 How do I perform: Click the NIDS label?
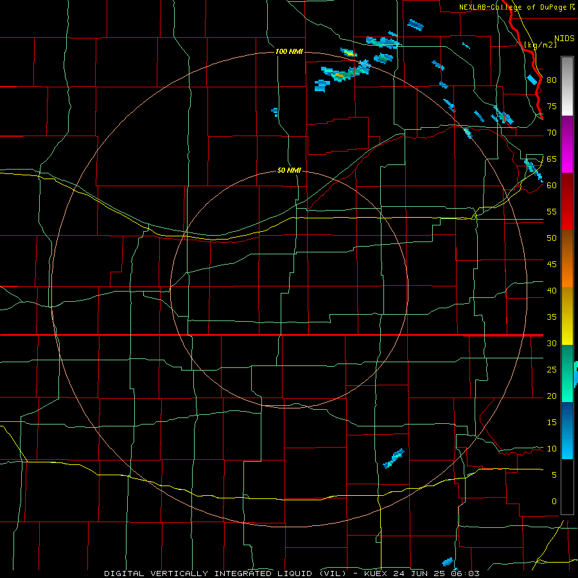pyautogui.click(x=565, y=39)
